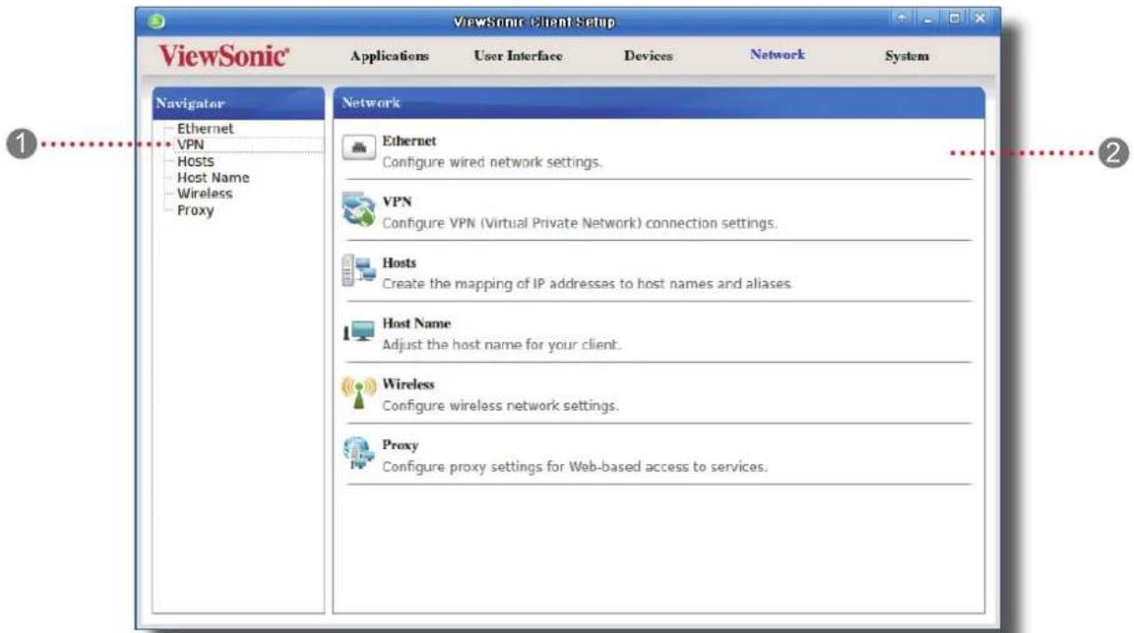Select VPN in the Navigator tree

(190, 145)
